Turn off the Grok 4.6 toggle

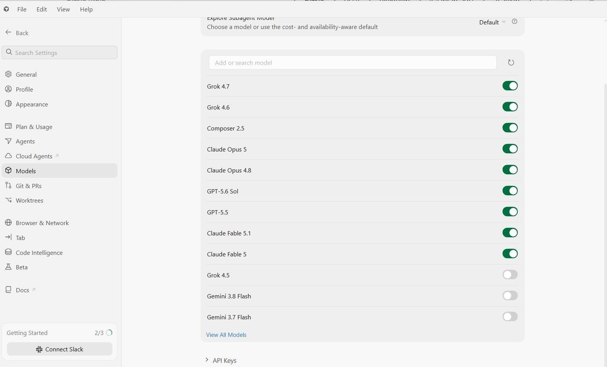[x=510, y=107]
